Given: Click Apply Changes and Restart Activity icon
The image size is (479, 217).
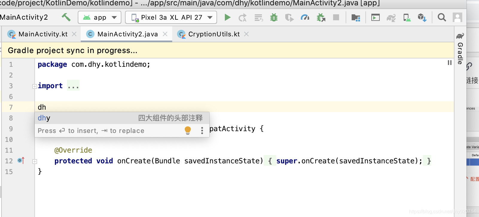Looking at the screenshot, I should pyautogui.click(x=242, y=18).
